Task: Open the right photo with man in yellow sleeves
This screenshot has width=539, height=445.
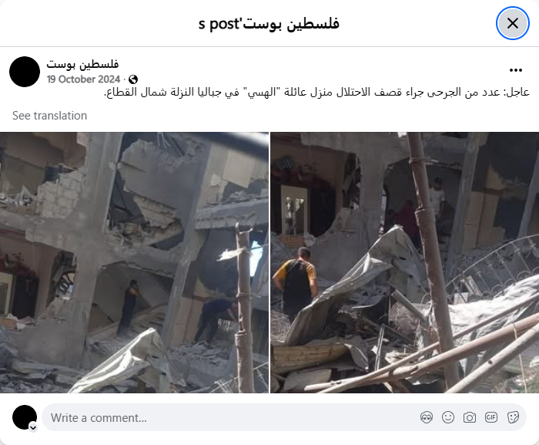Action: tap(404, 262)
